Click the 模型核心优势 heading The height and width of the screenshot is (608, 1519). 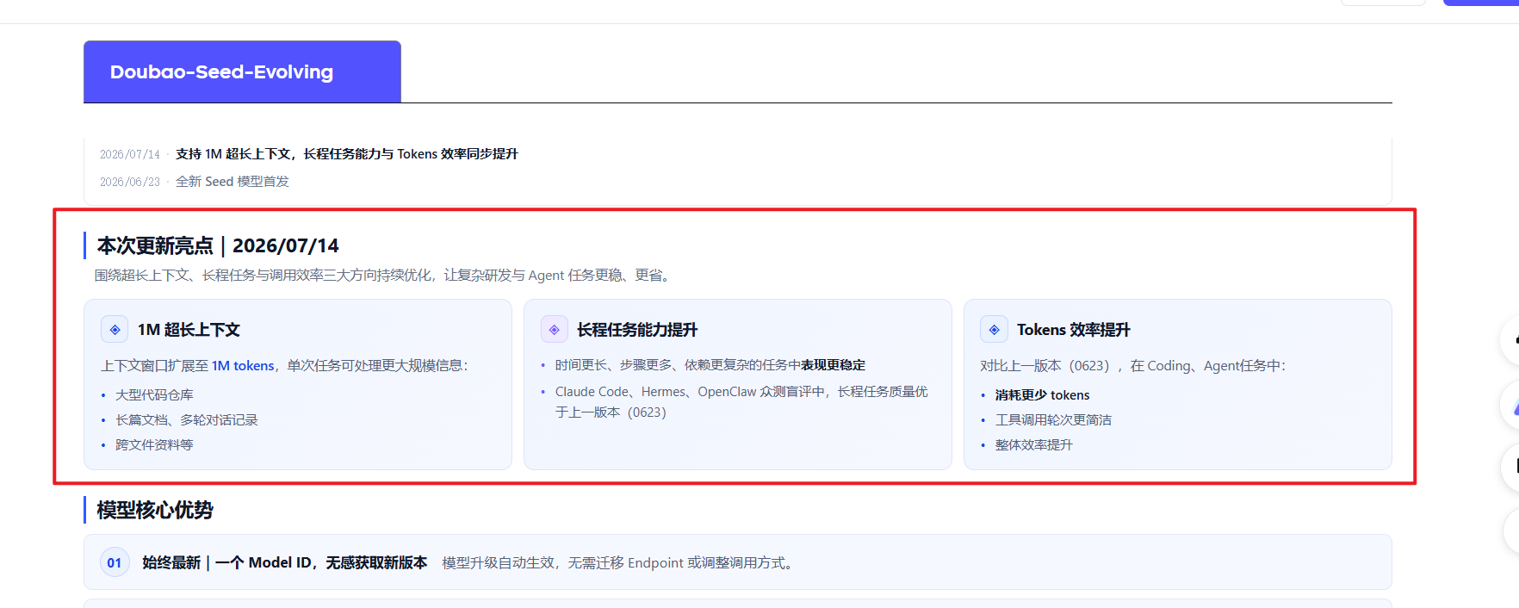click(155, 510)
